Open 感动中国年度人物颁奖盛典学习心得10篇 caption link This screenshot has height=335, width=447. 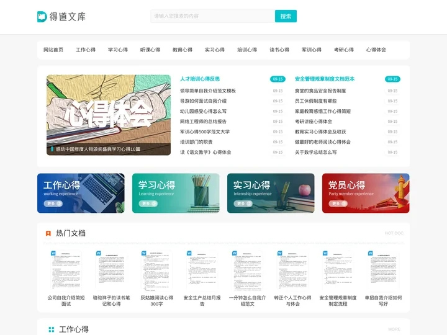pos(98,149)
